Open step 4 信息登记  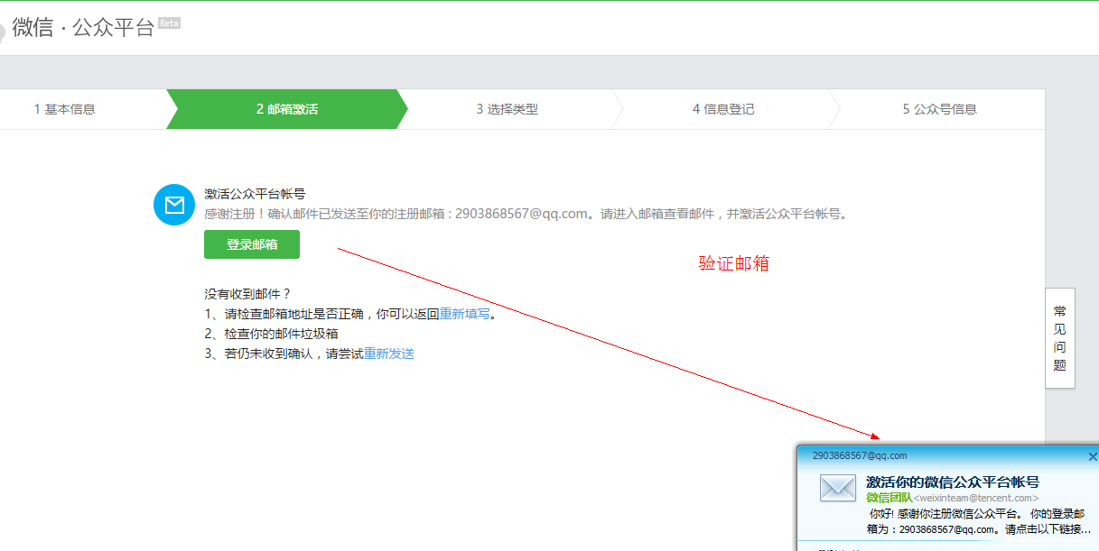click(722, 109)
